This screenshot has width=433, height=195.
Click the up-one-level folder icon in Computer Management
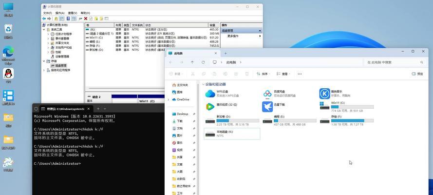[56, 19]
